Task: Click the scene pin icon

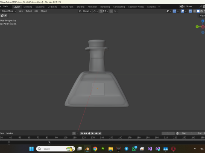Action: click(x=201, y=6)
